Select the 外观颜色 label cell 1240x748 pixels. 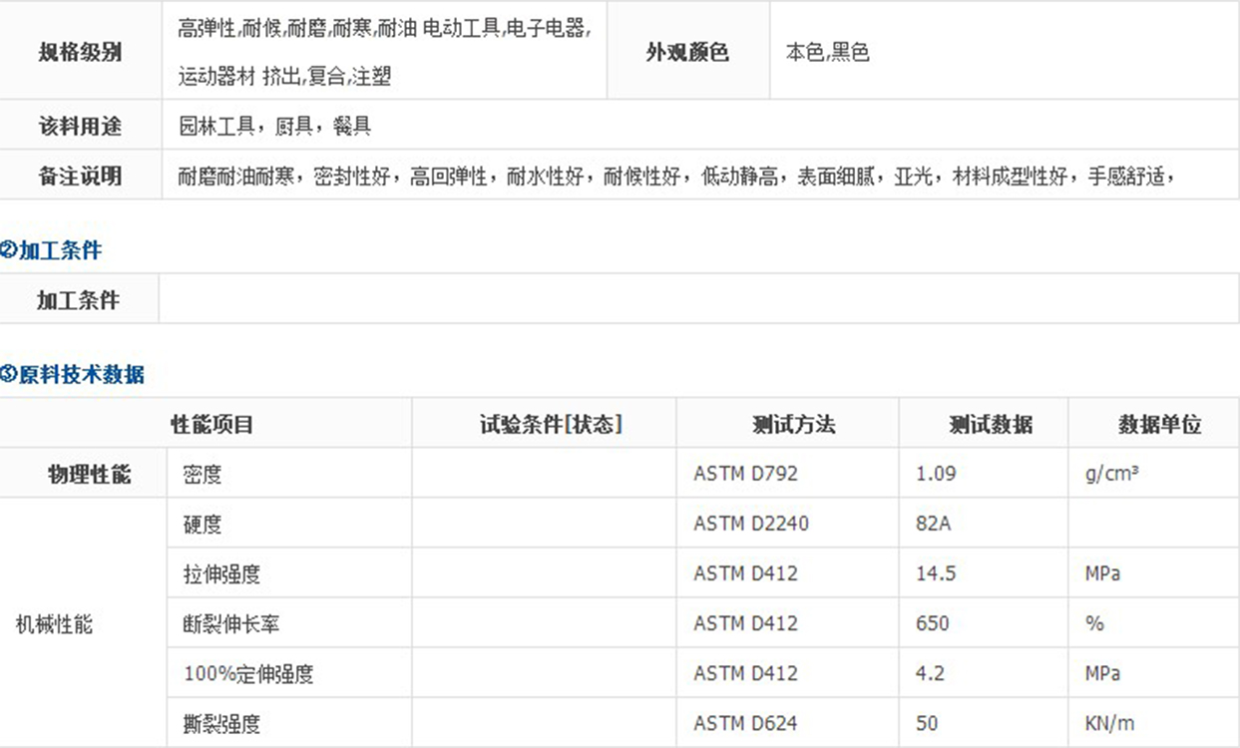pos(686,53)
